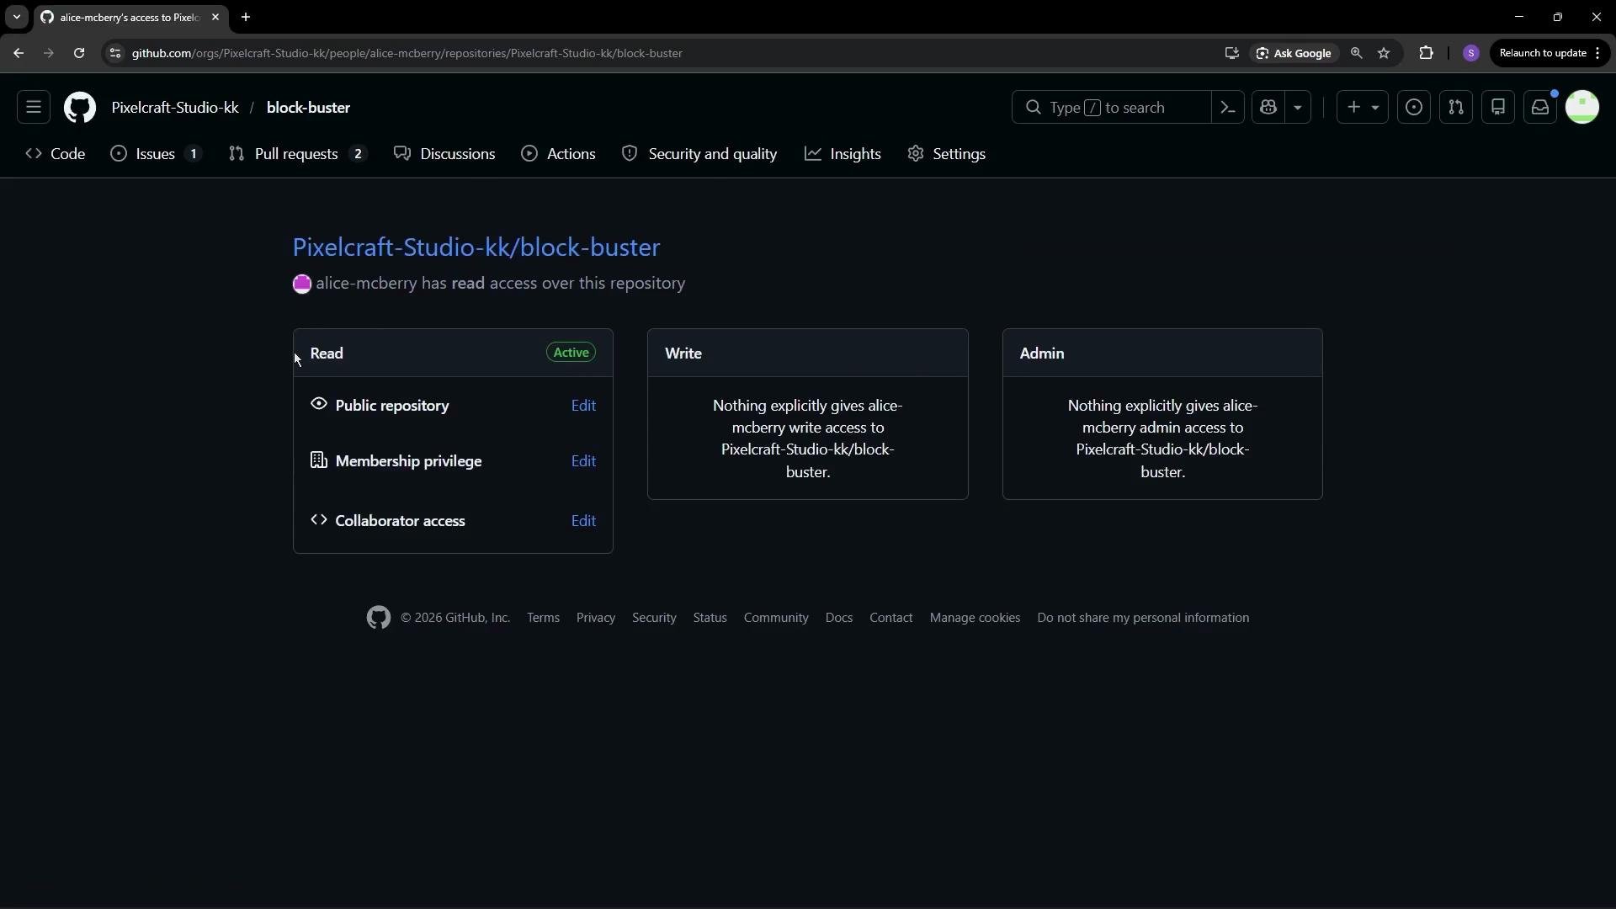The image size is (1616, 909).
Task: Open the Contact footer link
Action: (x=891, y=618)
